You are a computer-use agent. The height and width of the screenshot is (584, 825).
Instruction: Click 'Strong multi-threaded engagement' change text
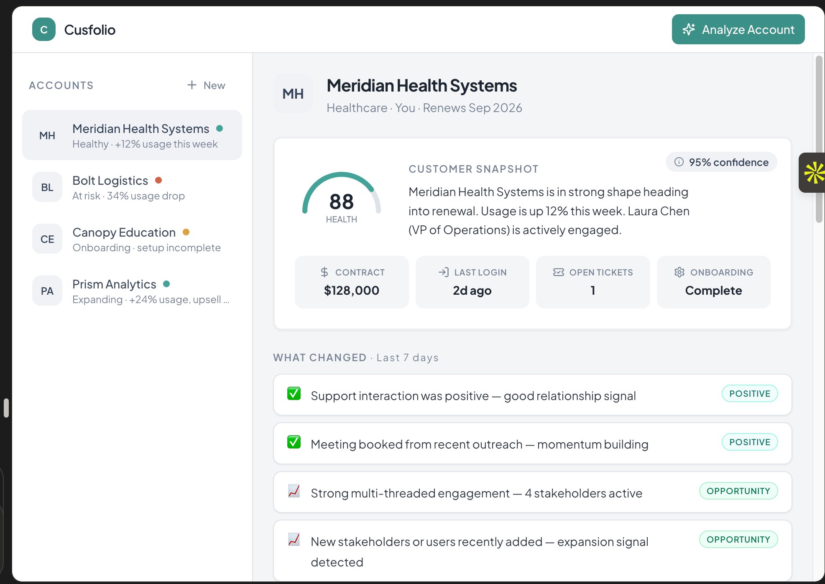477,493
